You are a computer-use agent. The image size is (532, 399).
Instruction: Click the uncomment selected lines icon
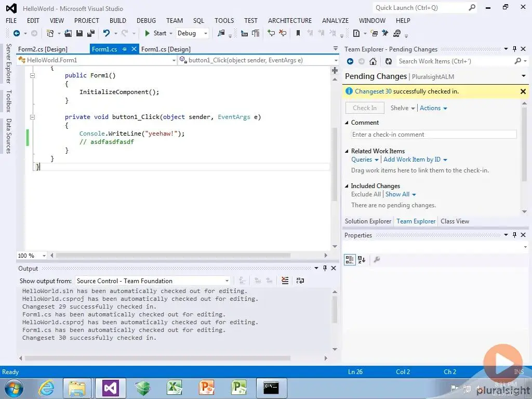[283, 33]
